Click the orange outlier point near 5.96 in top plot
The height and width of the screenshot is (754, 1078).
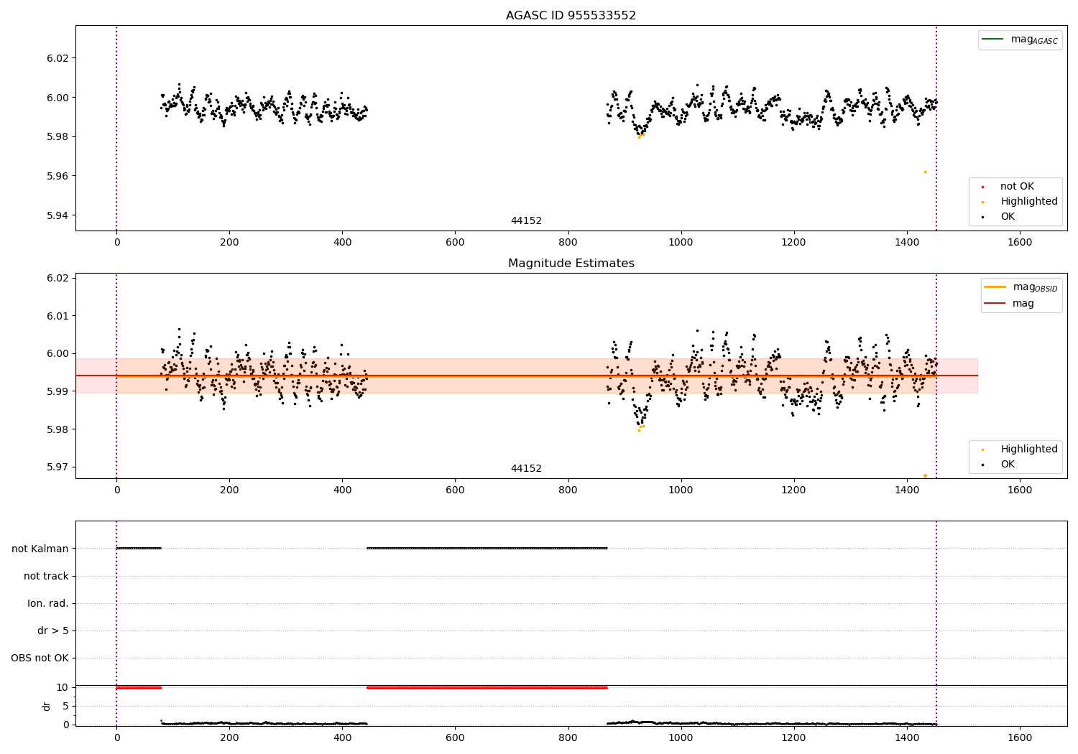point(925,172)
